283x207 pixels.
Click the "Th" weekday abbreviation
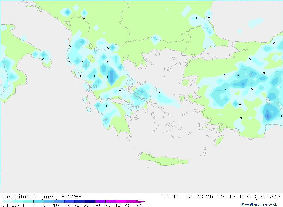click(x=165, y=196)
